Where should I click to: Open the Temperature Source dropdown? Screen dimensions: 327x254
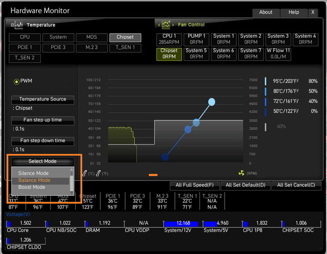pos(43,100)
